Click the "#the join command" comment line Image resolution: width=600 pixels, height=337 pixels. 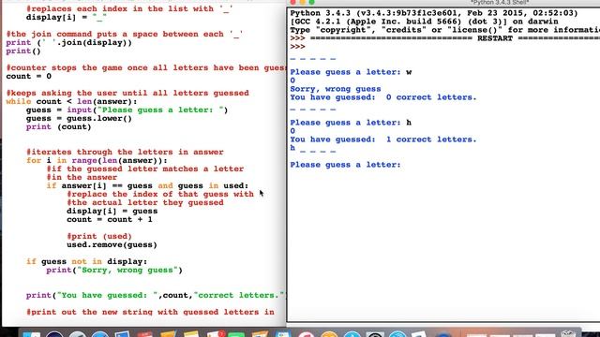pos(125,34)
